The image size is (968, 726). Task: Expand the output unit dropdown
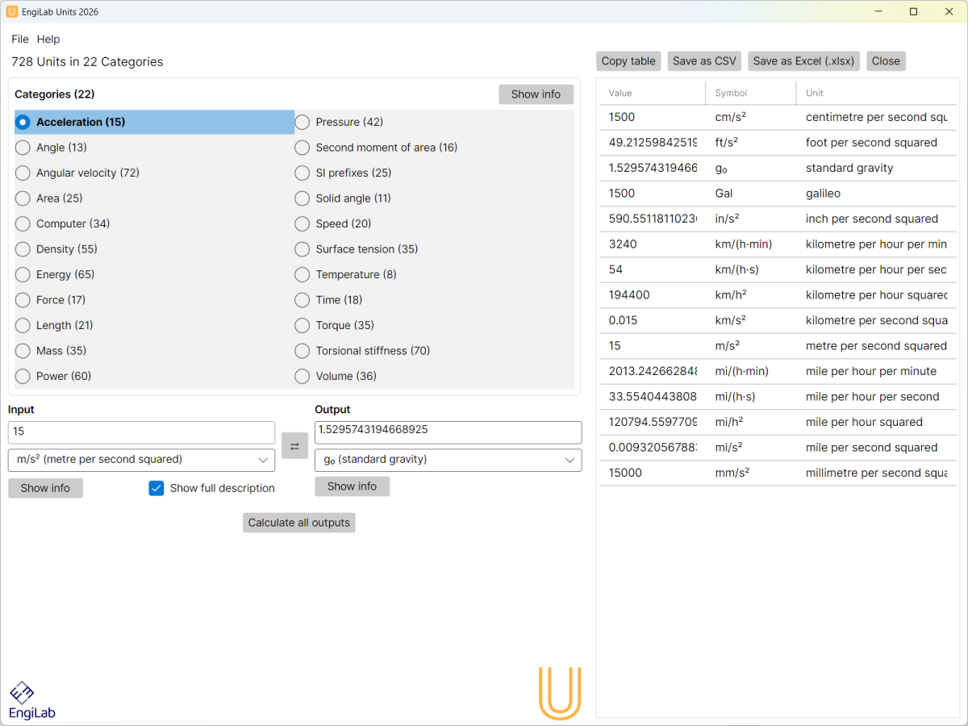[x=448, y=460]
